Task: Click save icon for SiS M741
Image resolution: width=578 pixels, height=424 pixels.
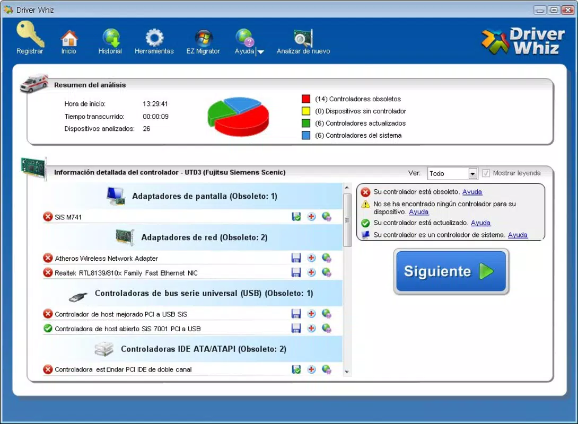Action: (296, 217)
